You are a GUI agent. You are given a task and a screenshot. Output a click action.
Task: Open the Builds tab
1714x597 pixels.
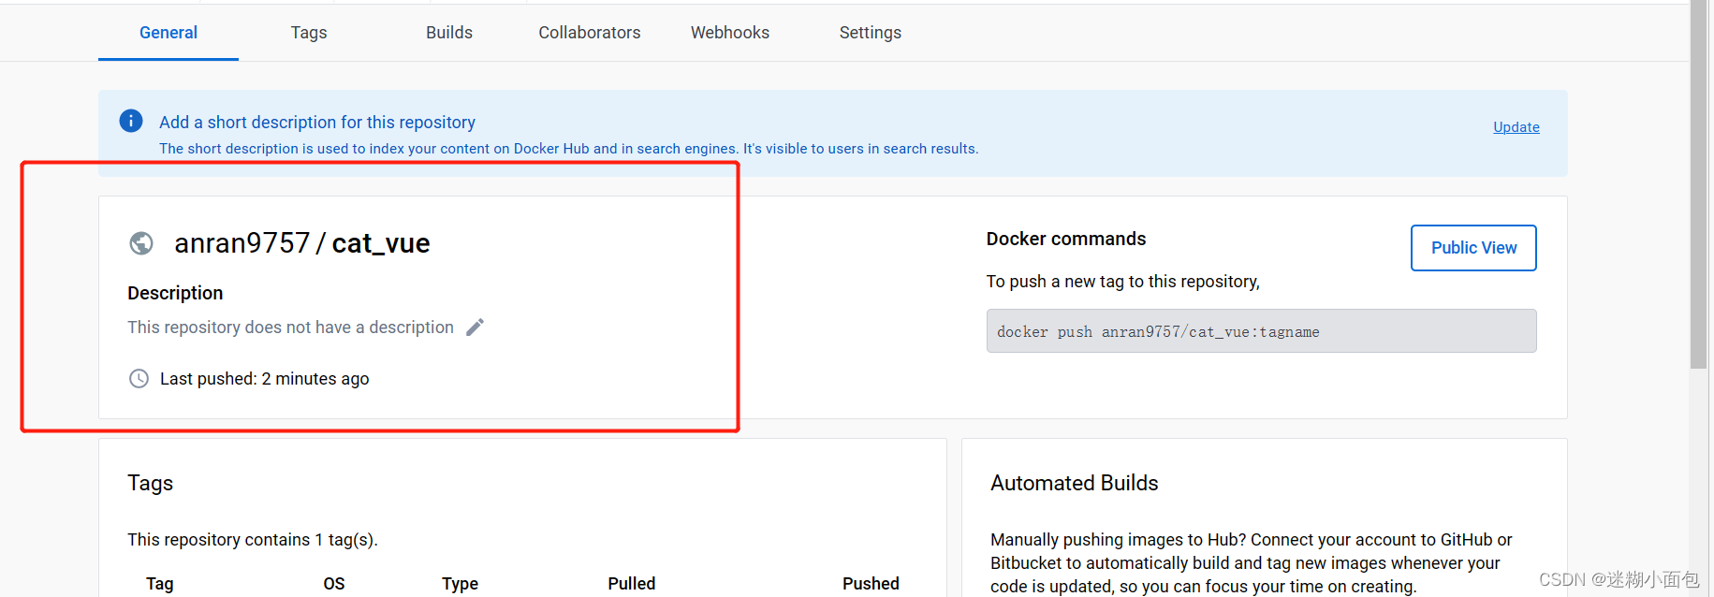[448, 32]
